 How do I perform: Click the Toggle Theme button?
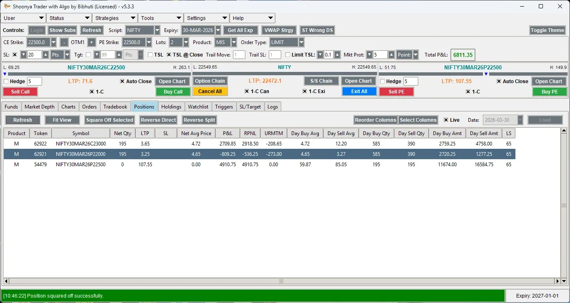pyautogui.click(x=547, y=30)
